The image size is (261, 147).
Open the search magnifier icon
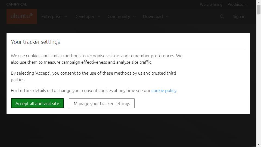(222, 16)
